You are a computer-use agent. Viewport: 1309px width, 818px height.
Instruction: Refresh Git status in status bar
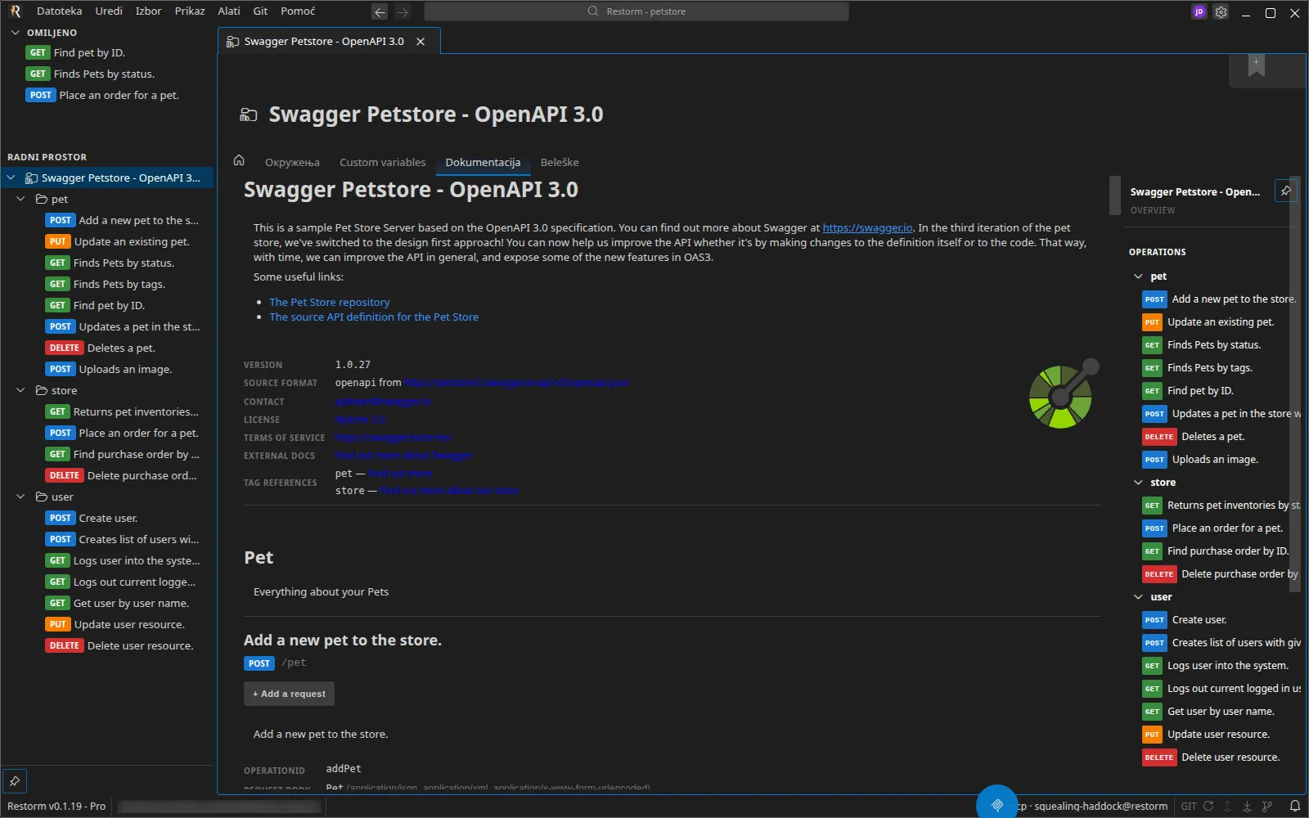click(x=1208, y=806)
